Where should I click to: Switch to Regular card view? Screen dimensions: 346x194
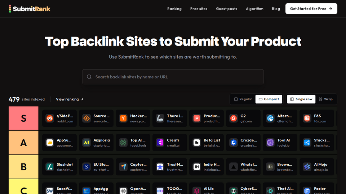[x=243, y=99]
